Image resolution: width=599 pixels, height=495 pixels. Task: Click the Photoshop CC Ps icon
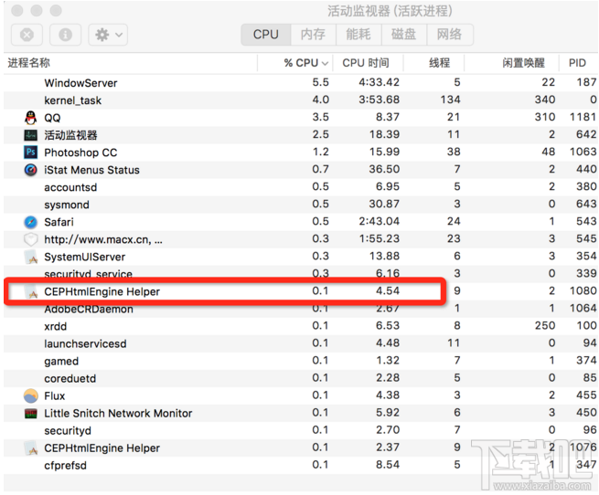tap(30, 153)
